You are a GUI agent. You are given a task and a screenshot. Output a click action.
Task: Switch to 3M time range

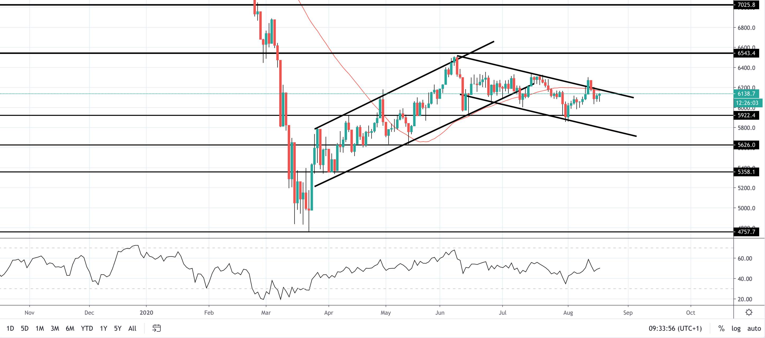tap(55, 328)
